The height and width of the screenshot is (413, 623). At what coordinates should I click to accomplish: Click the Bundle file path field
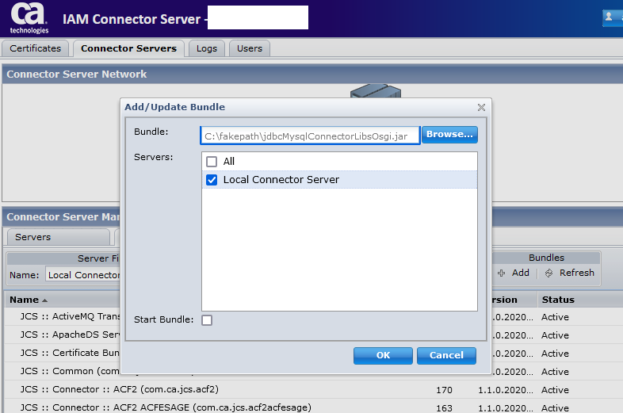tap(310, 136)
